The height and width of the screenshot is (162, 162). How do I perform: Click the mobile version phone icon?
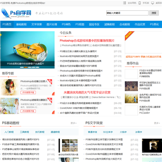pyautogui.click(x=139, y=3)
